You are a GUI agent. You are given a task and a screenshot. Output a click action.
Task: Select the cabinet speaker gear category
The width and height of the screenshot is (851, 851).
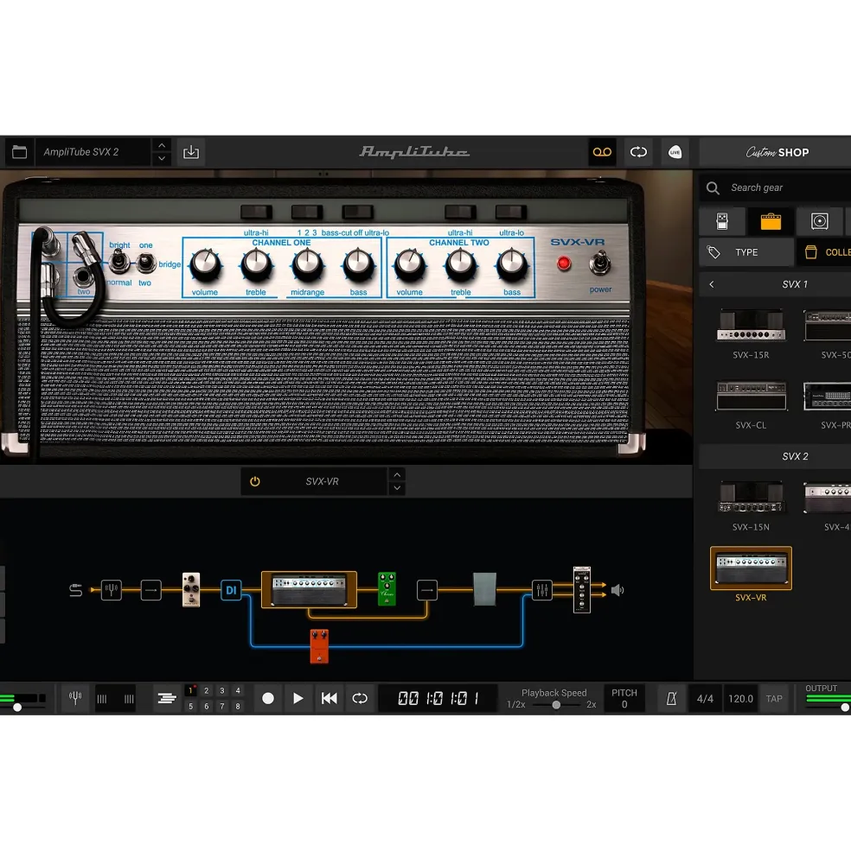click(x=820, y=221)
